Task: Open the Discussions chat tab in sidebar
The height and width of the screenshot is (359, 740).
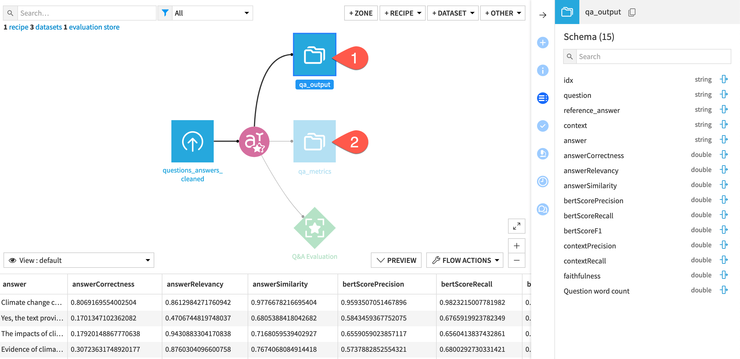Action: (543, 209)
